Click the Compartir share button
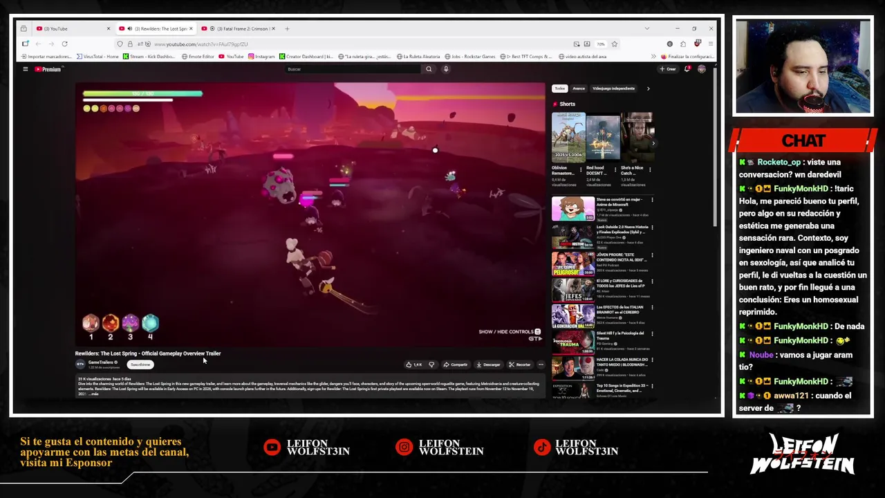Screen dimensions: 885x498 coord(456,365)
